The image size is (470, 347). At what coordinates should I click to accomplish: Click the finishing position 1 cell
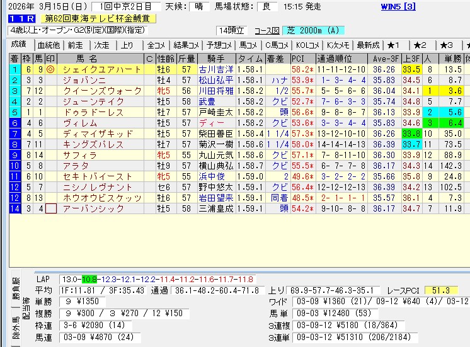click(x=14, y=69)
